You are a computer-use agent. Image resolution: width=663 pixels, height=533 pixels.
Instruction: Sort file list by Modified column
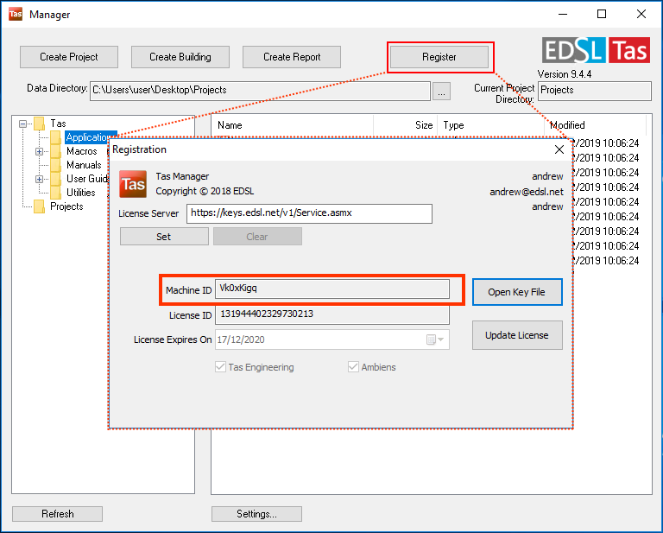click(595, 125)
